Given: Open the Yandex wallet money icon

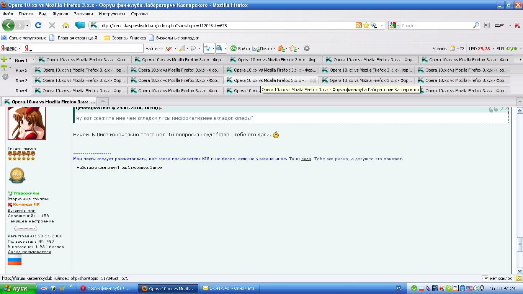Looking at the screenshot, I should (281, 49).
